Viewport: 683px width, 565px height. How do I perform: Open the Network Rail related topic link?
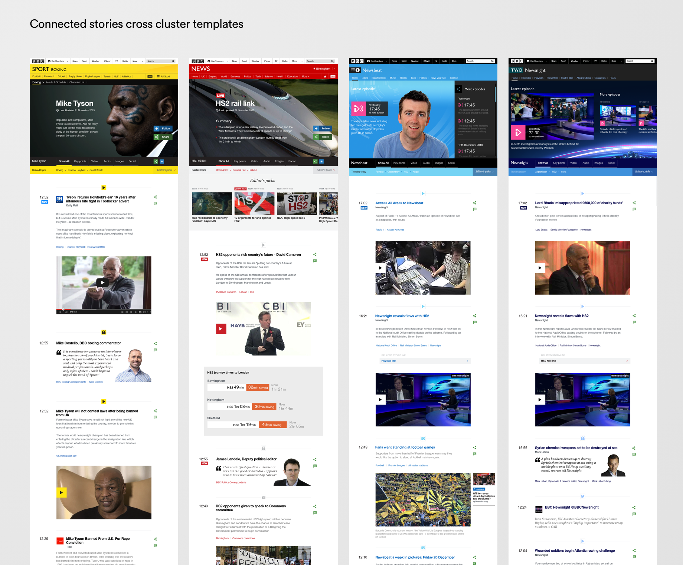pyautogui.click(x=239, y=170)
